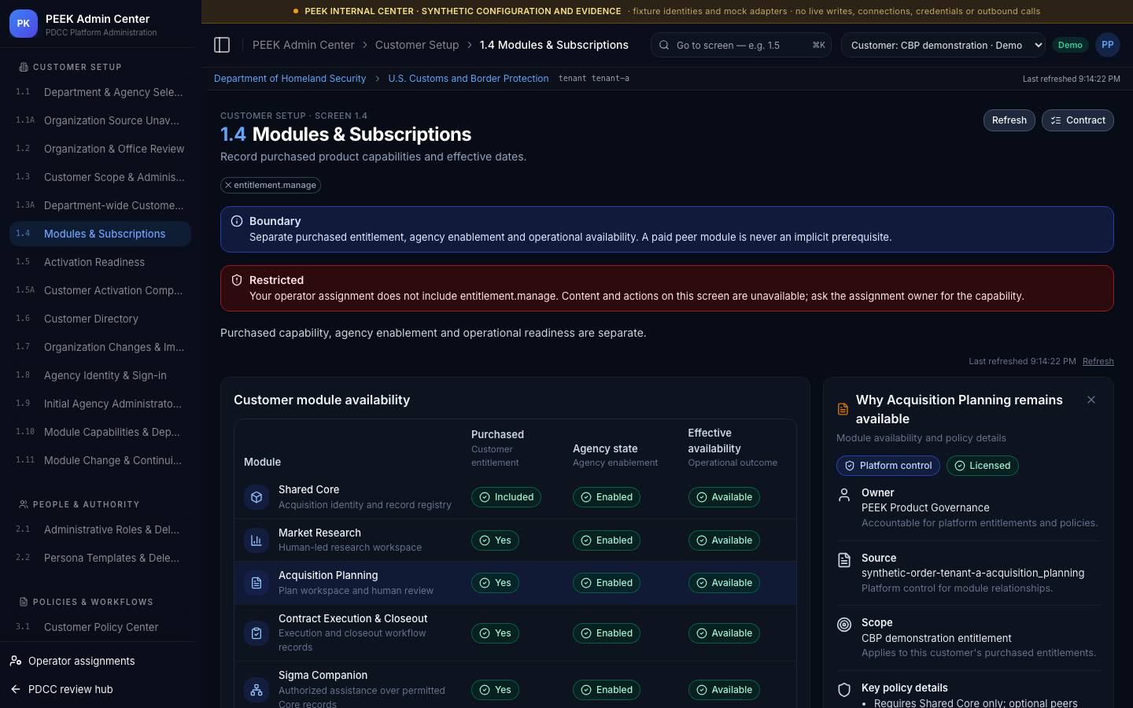Click Contract Execution & Closeout Yes pill
1133x708 pixels.
495,633
